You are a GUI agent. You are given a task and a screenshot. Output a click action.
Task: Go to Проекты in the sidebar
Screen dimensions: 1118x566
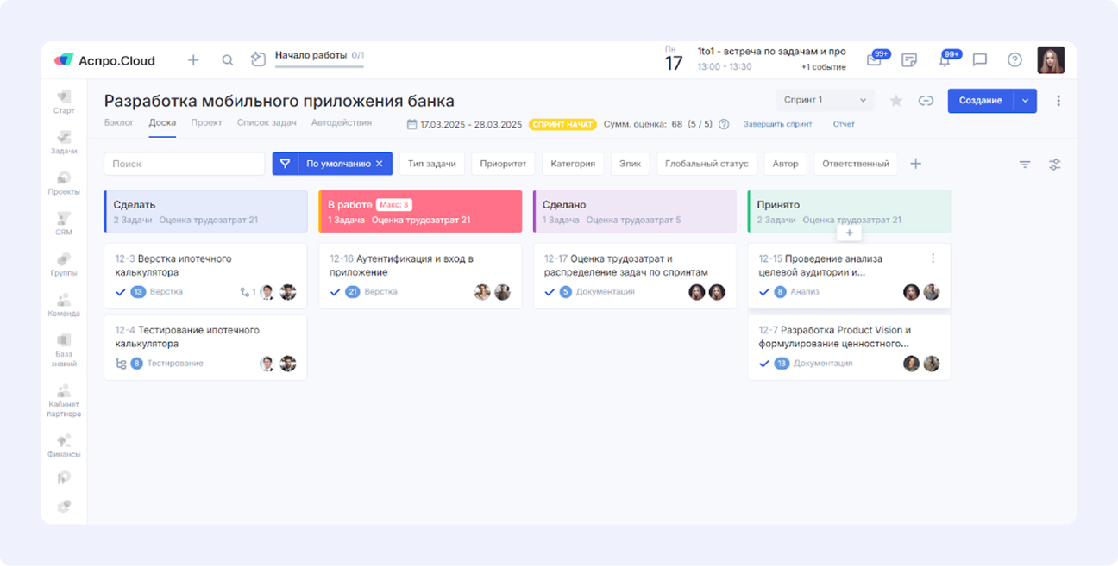(x=64, y=183)
